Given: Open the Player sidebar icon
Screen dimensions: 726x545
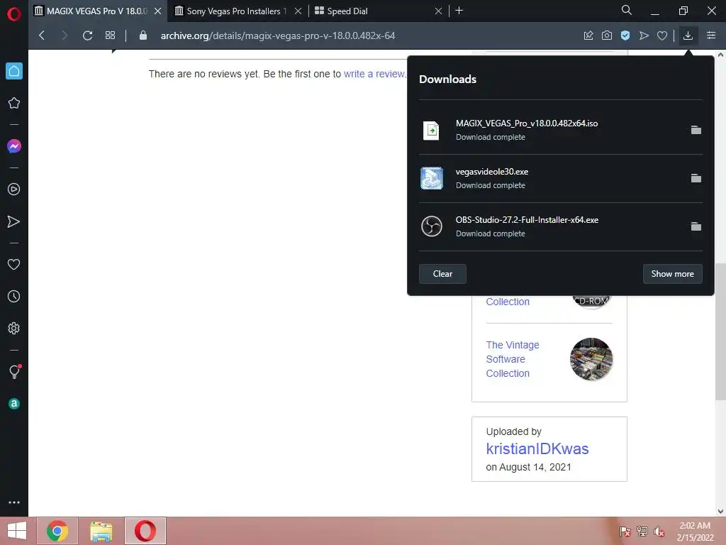Looking at the screenshot, I should [x=14, y=189].
